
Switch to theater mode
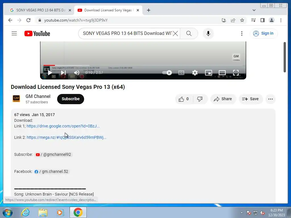coord(222,73)
